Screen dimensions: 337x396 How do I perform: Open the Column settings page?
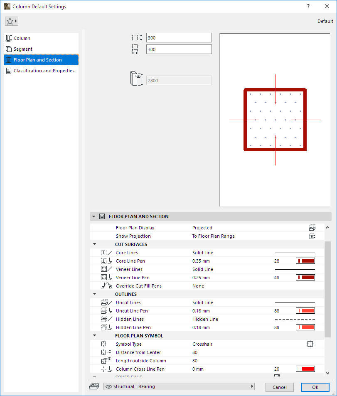click(41, 38)
